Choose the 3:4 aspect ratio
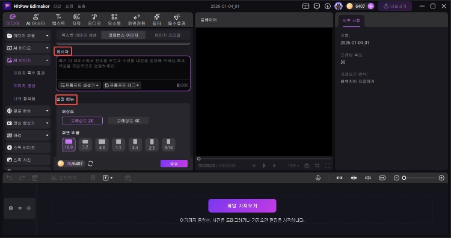The height and width of the screenshot is (238, 451). tap(135, 144)
